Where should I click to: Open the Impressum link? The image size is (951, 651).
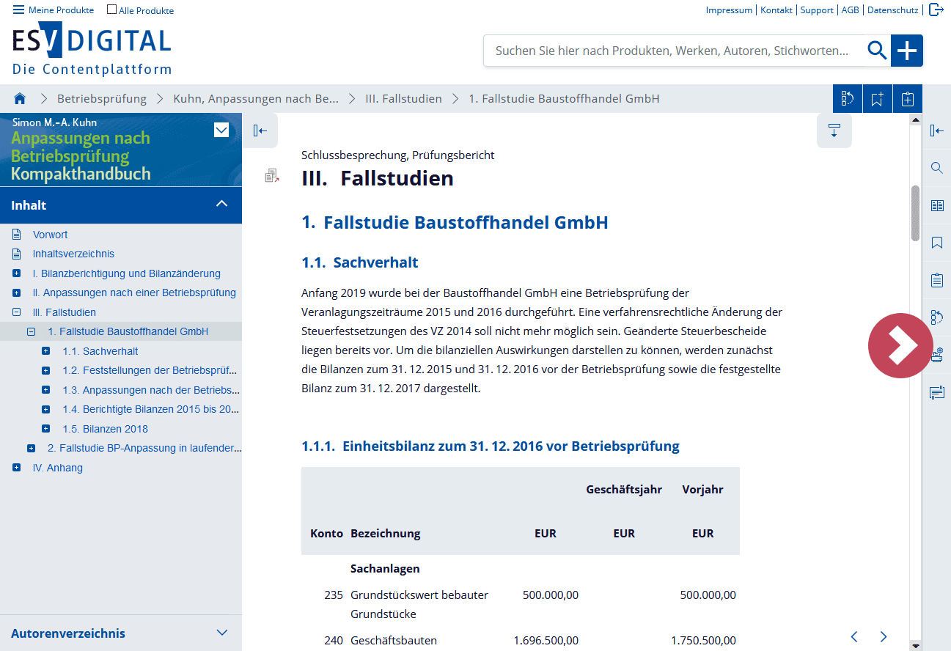729,10
